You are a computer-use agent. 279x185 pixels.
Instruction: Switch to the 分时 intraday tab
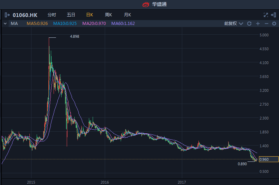(52, 15)
